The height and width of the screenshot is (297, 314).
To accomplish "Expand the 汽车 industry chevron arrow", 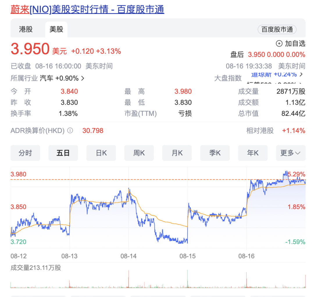I will pos(83,78).
